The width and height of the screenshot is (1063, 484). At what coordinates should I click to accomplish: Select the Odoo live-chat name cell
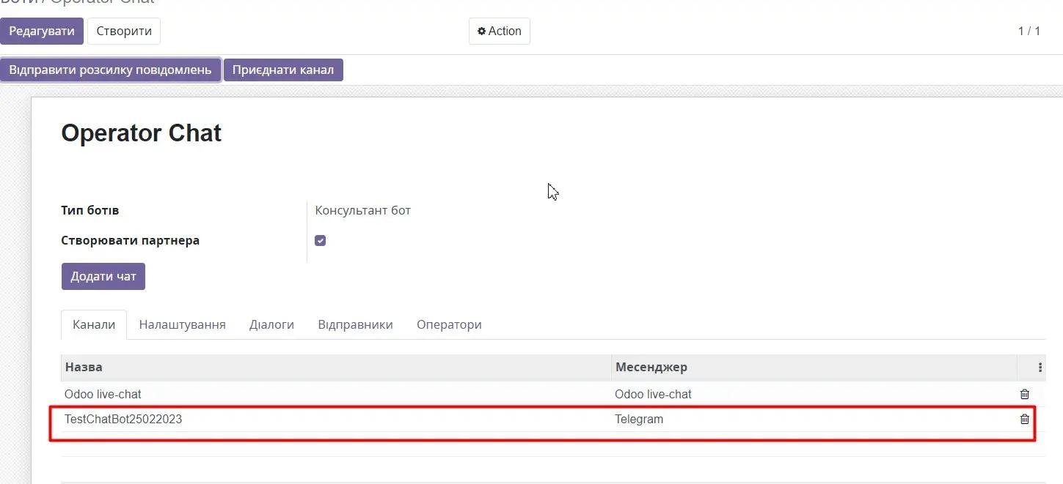point(336,394)
